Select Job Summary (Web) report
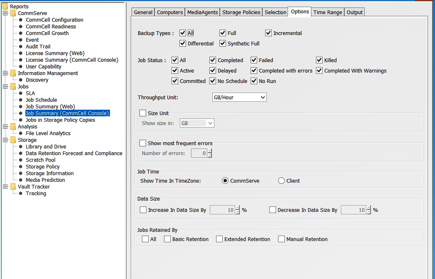Image resolution: width=435 pixels, height=279 pixels. click(50, 106)
